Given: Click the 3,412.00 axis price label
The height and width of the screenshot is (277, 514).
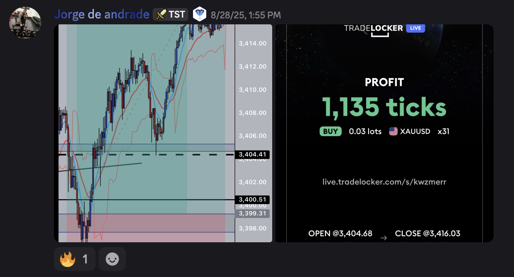Looking at the screenshot, I should click(x=253, y=66).
